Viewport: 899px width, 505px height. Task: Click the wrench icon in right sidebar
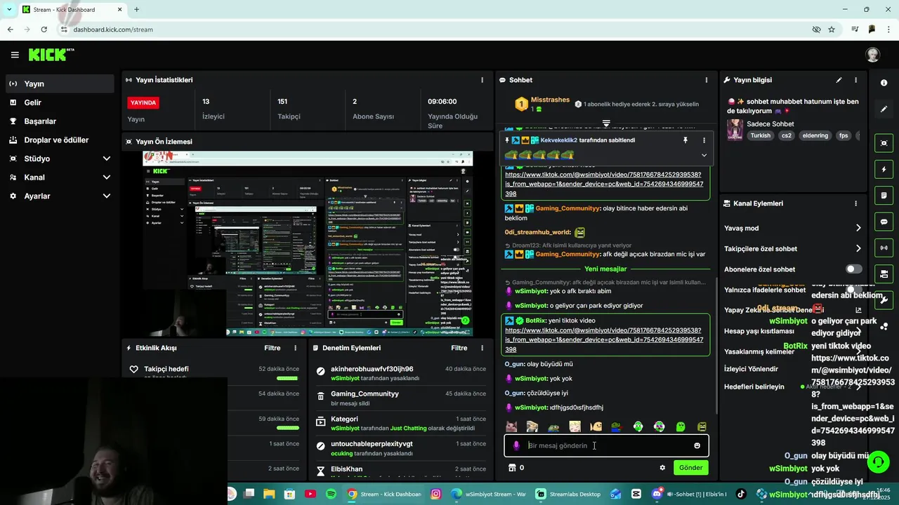[x=884, y=299]
